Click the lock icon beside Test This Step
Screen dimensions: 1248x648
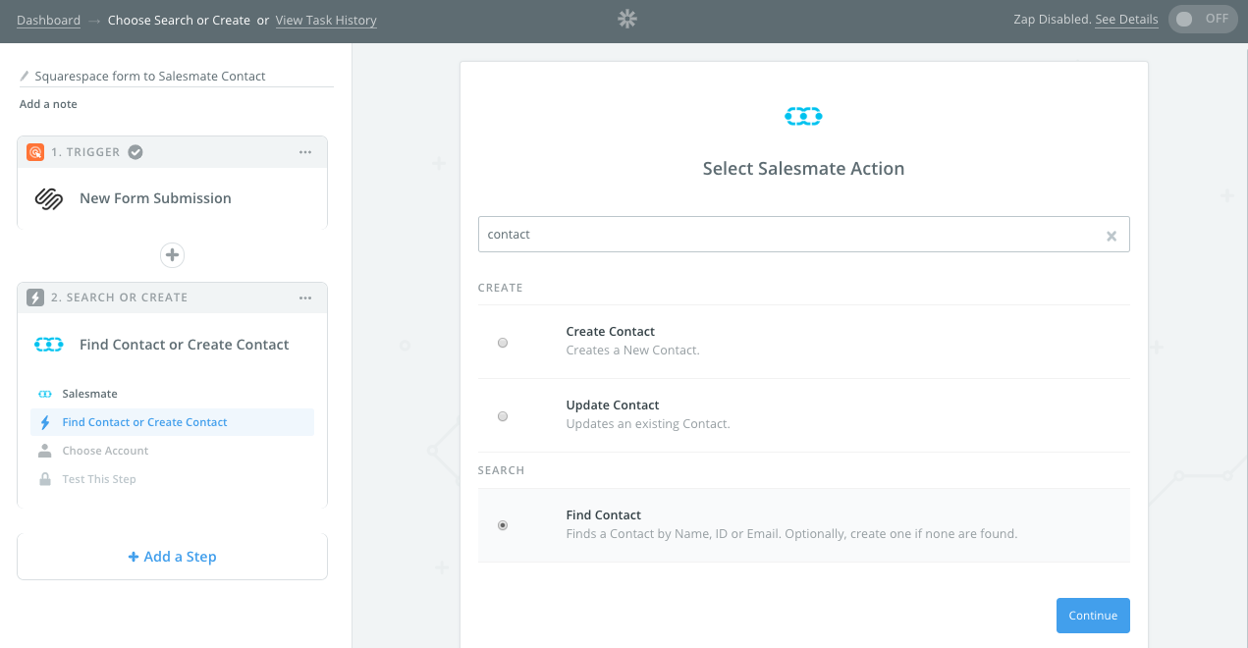[x=44, y=479]
